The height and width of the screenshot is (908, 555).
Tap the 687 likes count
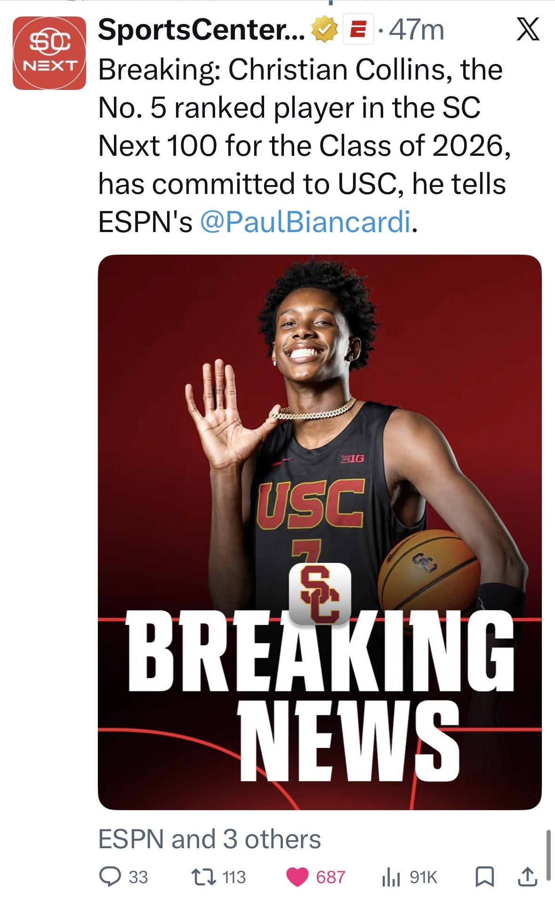[x=330, y=877]
